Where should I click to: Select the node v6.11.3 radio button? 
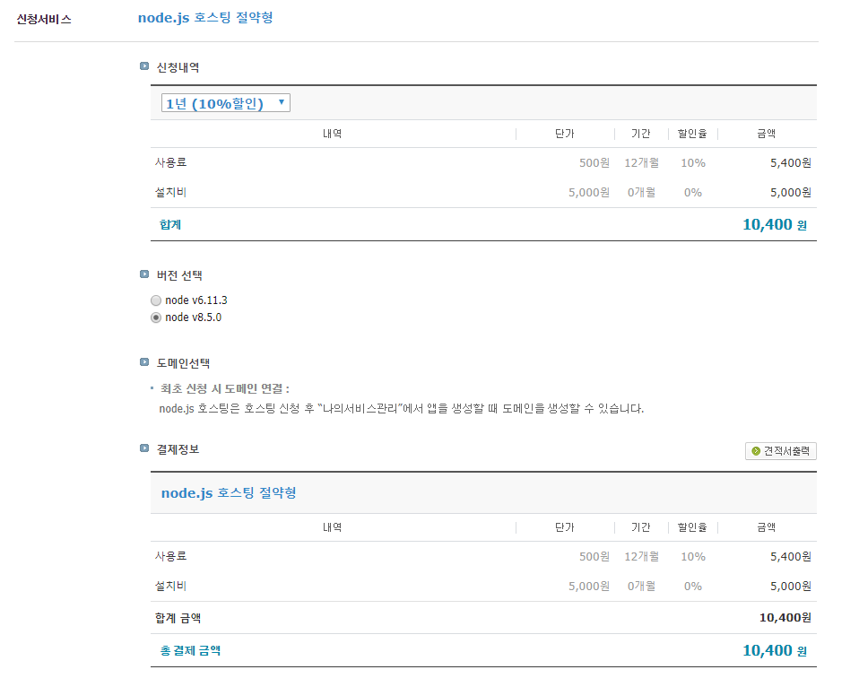coord(156,300)
